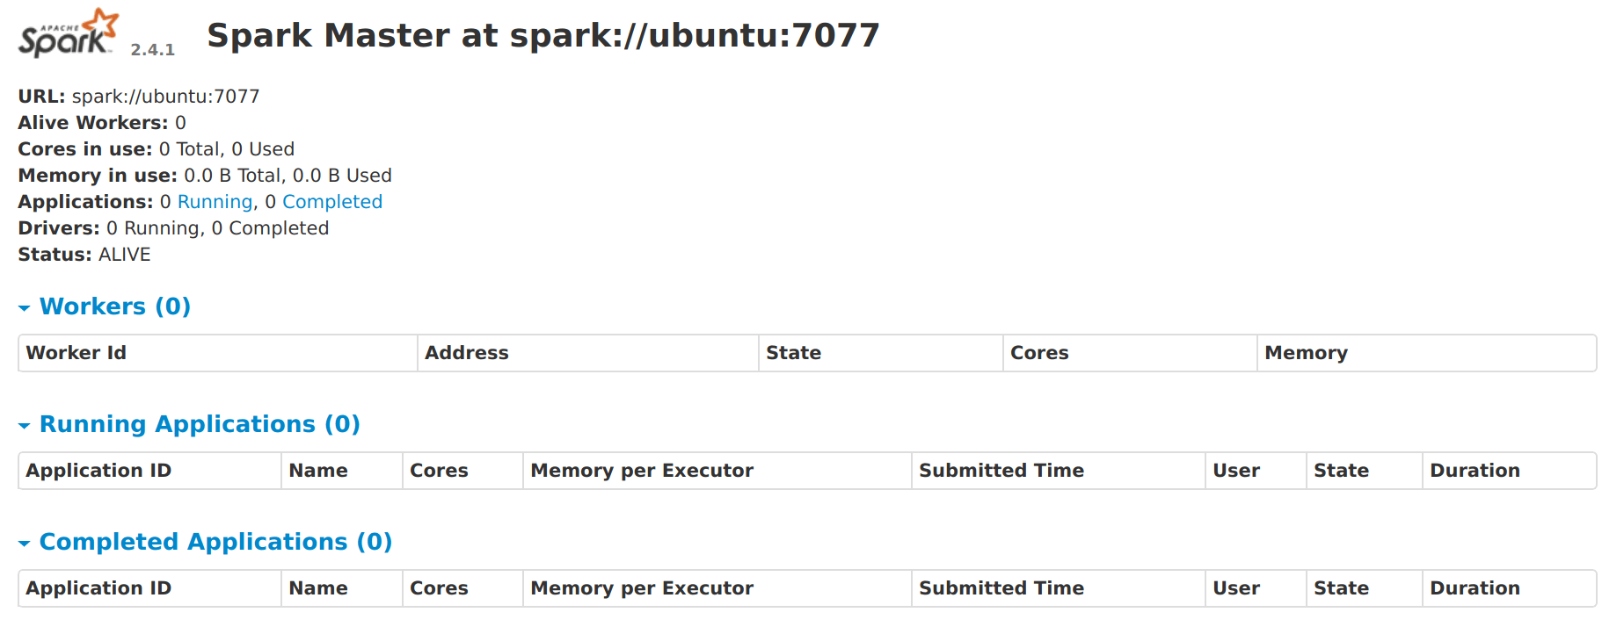The height and width of the screenshot is (634, 1624).
Task: Click the Running Applications (0) heading
Action: (x=199, y=424)
